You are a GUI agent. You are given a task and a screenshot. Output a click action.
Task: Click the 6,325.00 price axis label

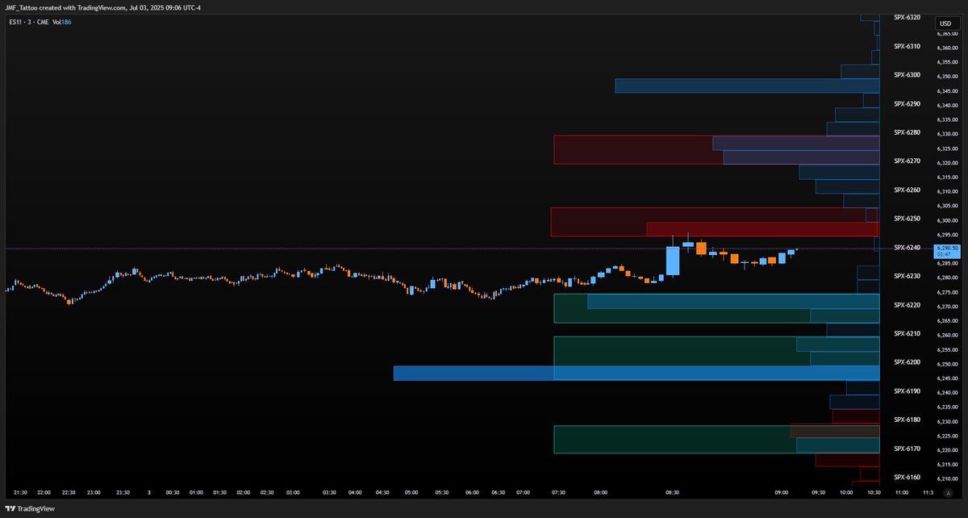947,148
